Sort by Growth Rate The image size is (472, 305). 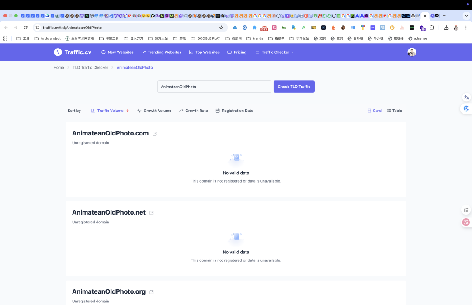pyautogui.click(x=193, y=111)
